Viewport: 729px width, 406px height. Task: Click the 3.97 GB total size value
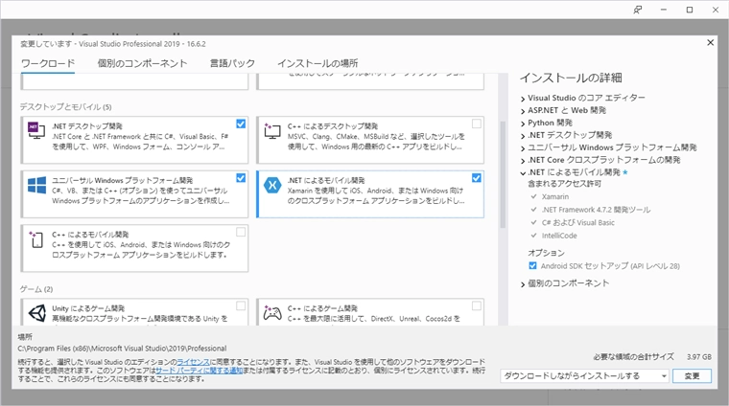coord(699,357)
